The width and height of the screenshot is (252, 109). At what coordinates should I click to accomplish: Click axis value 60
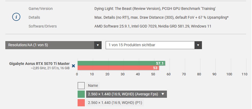coord(169,74)
